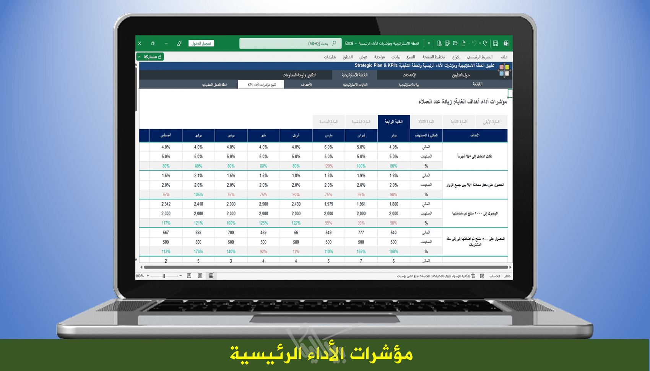Go to بيان الاستراتيجية sub-tab
This screenshot has height=371, width=650.
coord(409,85)
